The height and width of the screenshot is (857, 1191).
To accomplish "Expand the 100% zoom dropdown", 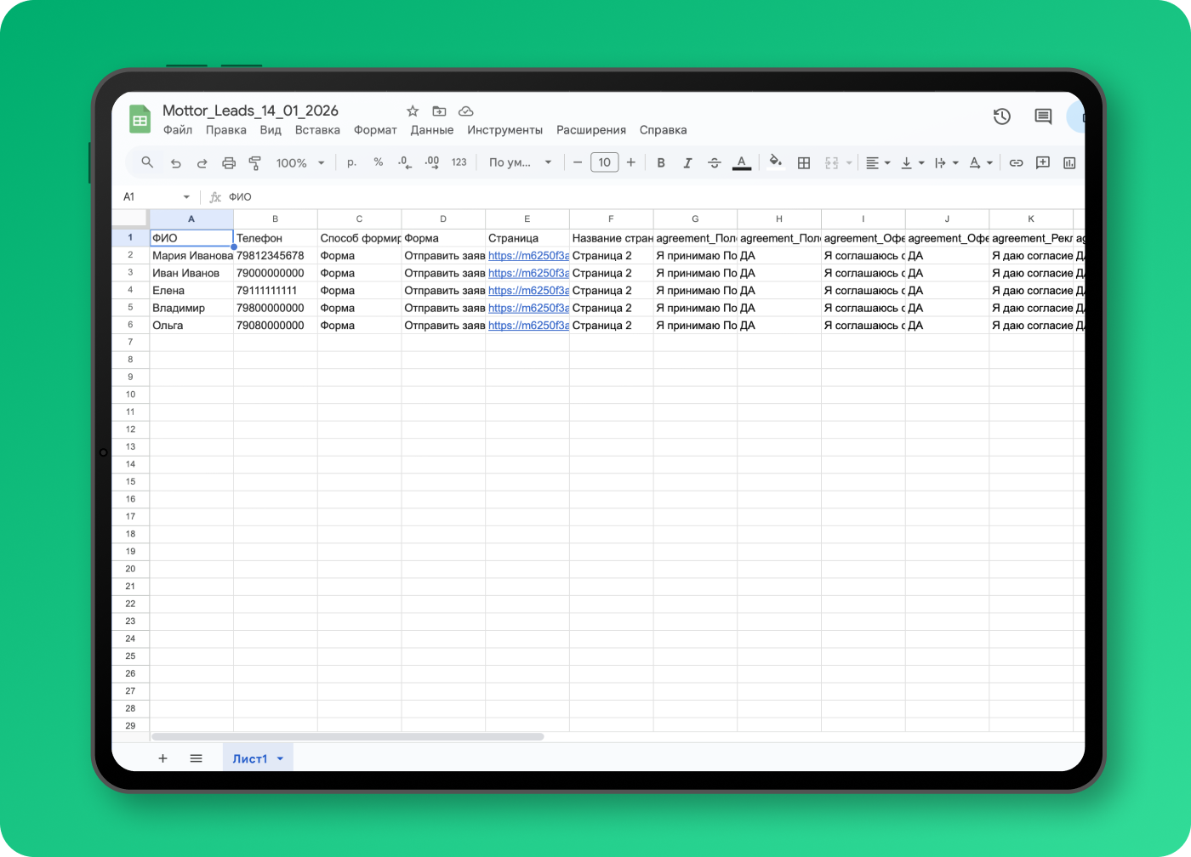I will coord(300,163).
